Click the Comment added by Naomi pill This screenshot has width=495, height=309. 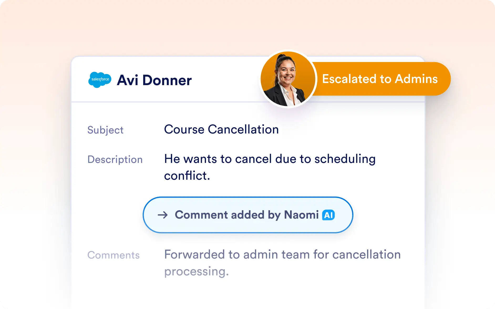click(248, 215)
